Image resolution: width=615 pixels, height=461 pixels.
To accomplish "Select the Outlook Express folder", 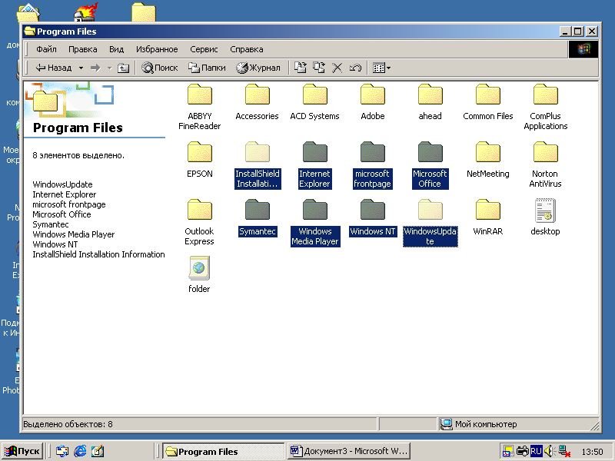I will tap(199, 222).
